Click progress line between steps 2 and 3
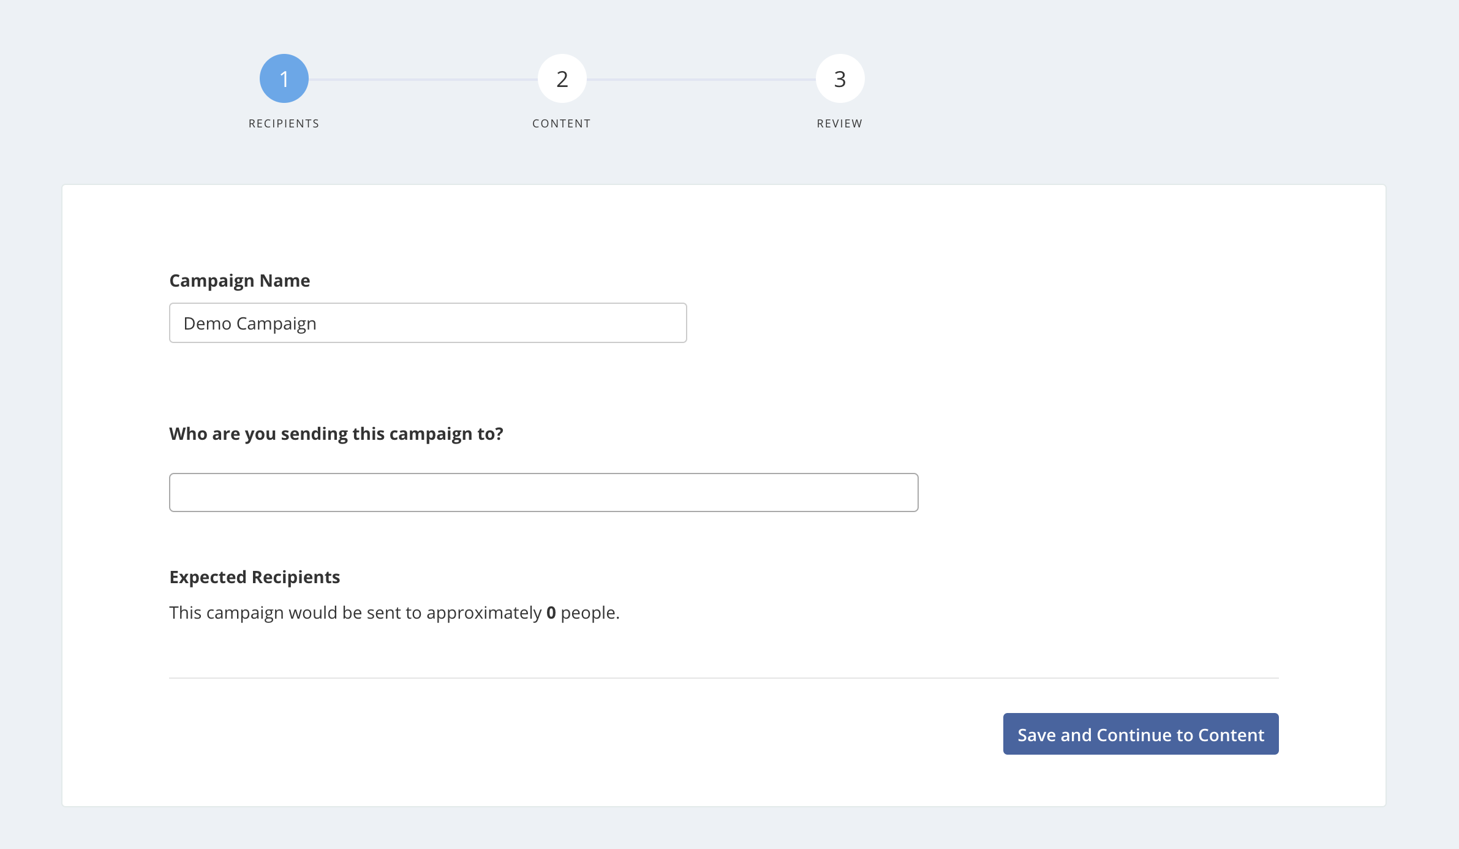 point(701,79)
